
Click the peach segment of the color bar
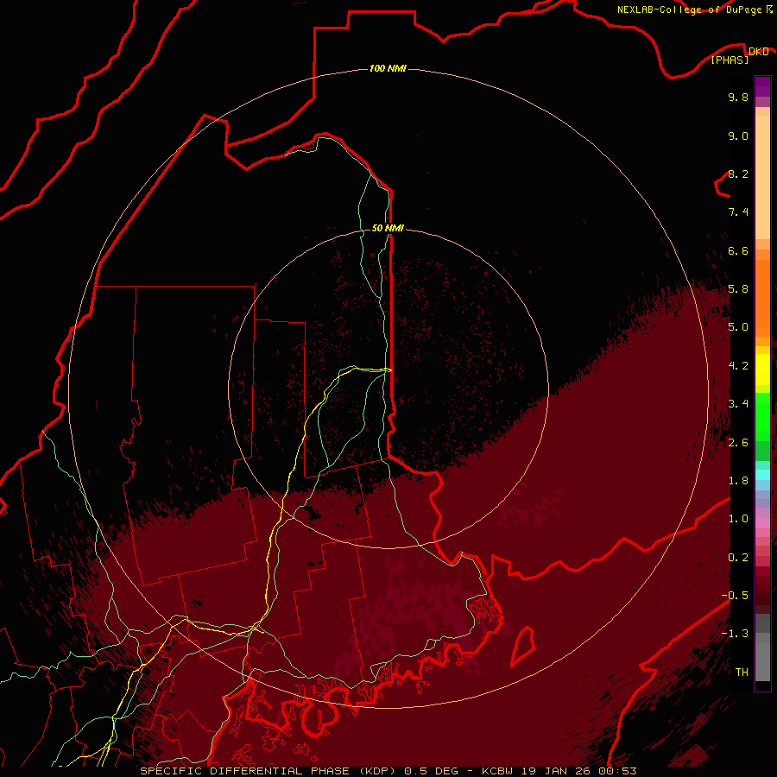coord(762,176)
